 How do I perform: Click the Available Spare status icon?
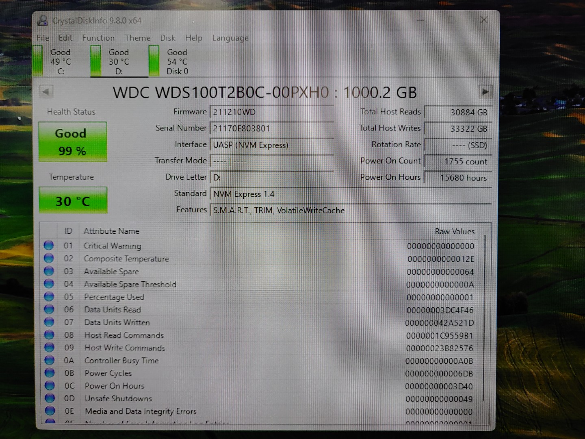click(x=49, y=271)
